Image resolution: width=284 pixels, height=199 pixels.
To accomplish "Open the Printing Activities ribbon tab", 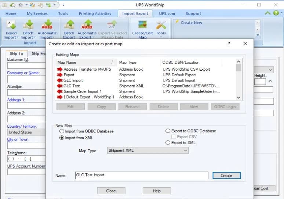I will [95, 14].
